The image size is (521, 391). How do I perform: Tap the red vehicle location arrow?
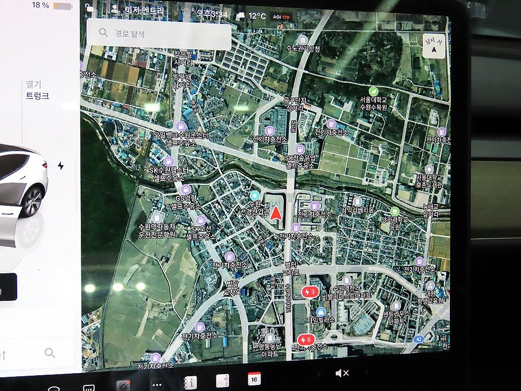point(276,212)
